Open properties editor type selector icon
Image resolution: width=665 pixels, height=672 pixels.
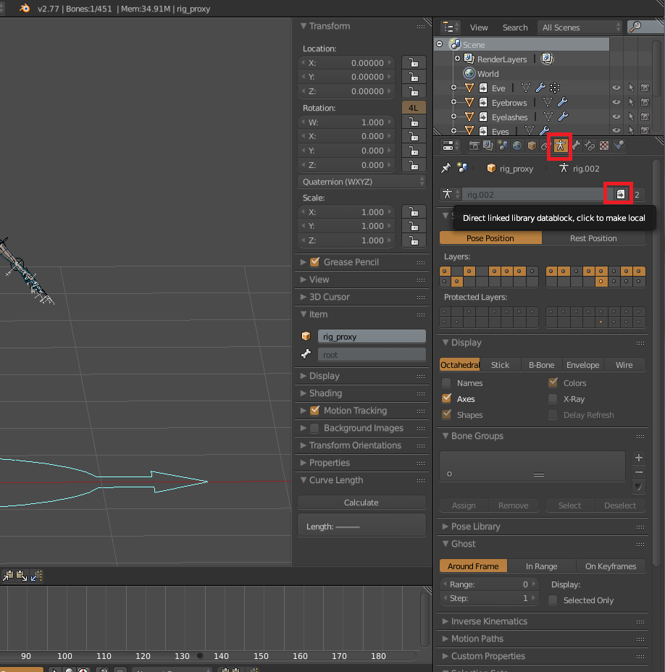click(451, 146)
